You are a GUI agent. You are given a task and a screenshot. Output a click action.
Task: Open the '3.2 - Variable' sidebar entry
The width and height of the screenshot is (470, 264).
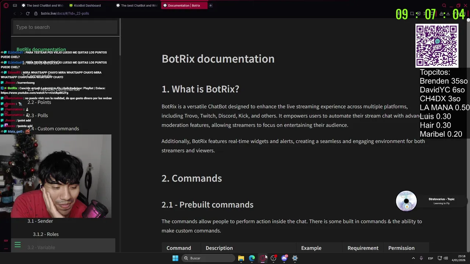tap(41, 247)
